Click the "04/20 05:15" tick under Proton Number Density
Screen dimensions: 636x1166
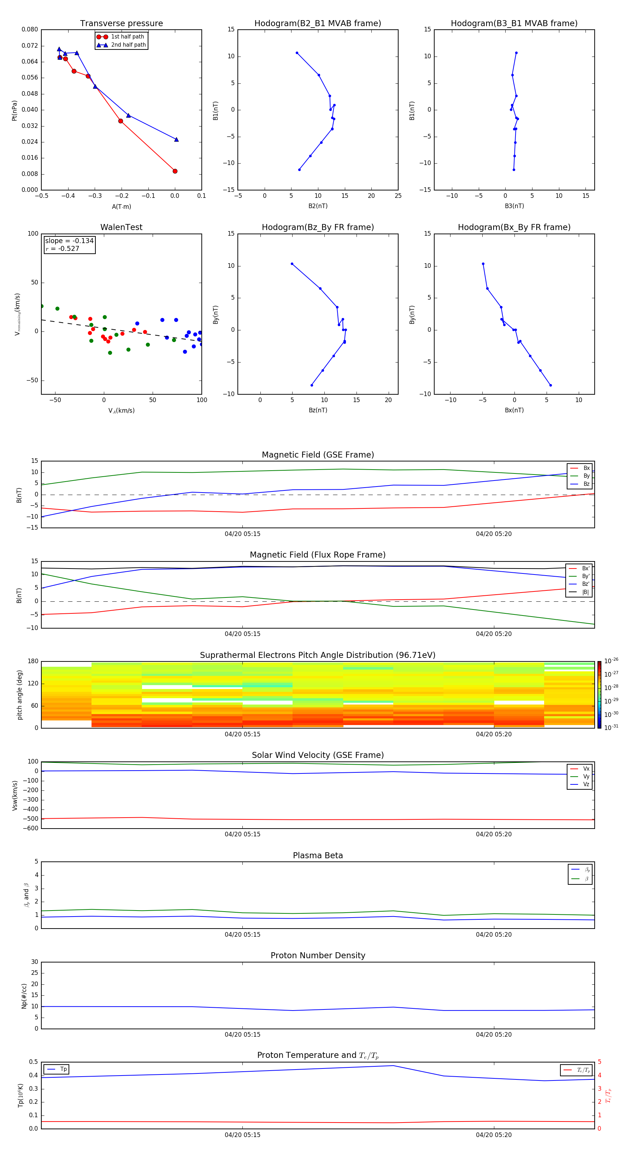coord(243,1035)
